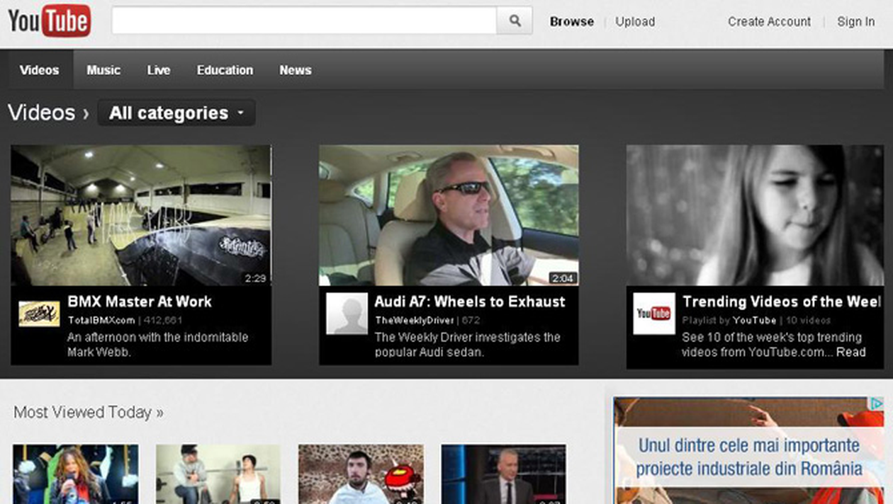The height and width of the screenshot is (504, 893).
Task: Click the Sign In link
Action: [x=855, y=21]
